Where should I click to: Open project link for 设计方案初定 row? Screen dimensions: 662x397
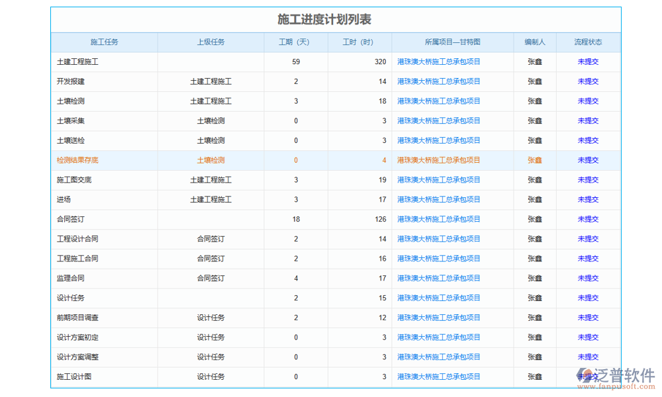[x=438, y=337]
